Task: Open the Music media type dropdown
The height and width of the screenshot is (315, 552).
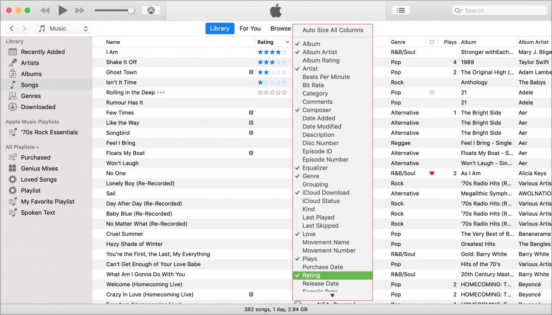Action: pos(61,28)
